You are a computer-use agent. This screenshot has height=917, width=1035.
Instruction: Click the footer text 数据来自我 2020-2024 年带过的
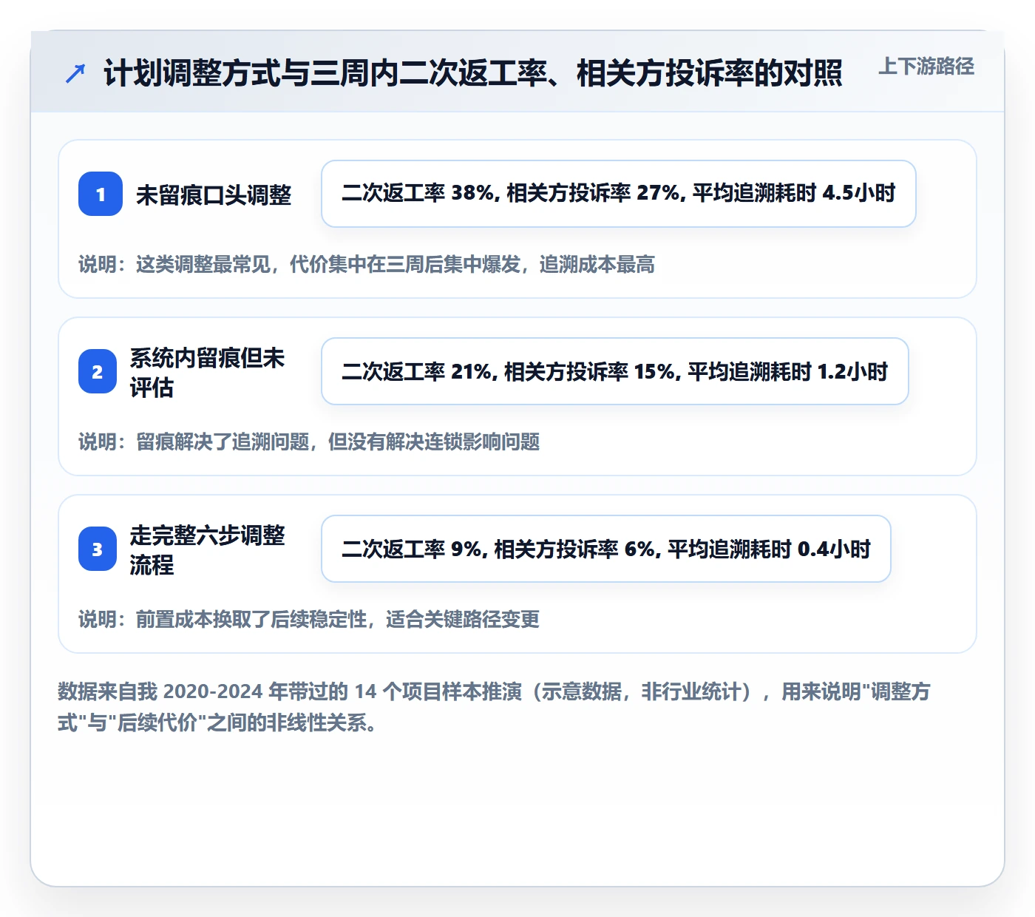494,707
